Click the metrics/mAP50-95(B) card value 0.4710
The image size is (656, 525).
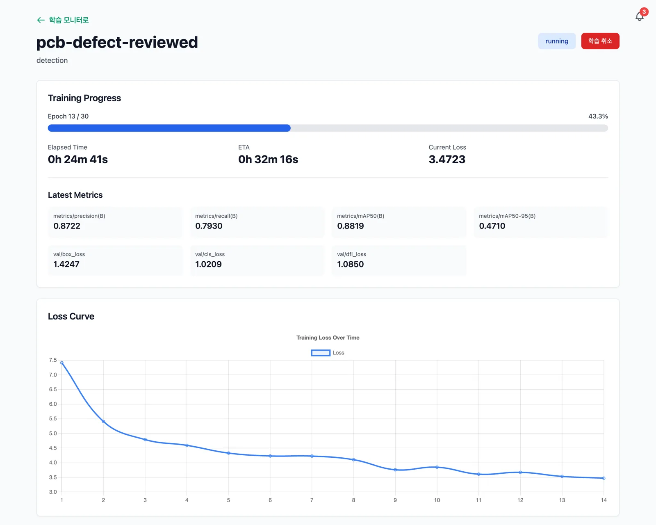point(492,226)
